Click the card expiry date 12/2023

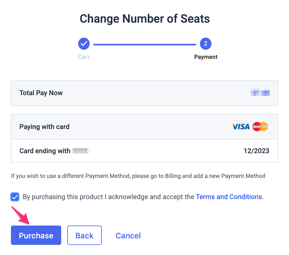coord(256,151)
